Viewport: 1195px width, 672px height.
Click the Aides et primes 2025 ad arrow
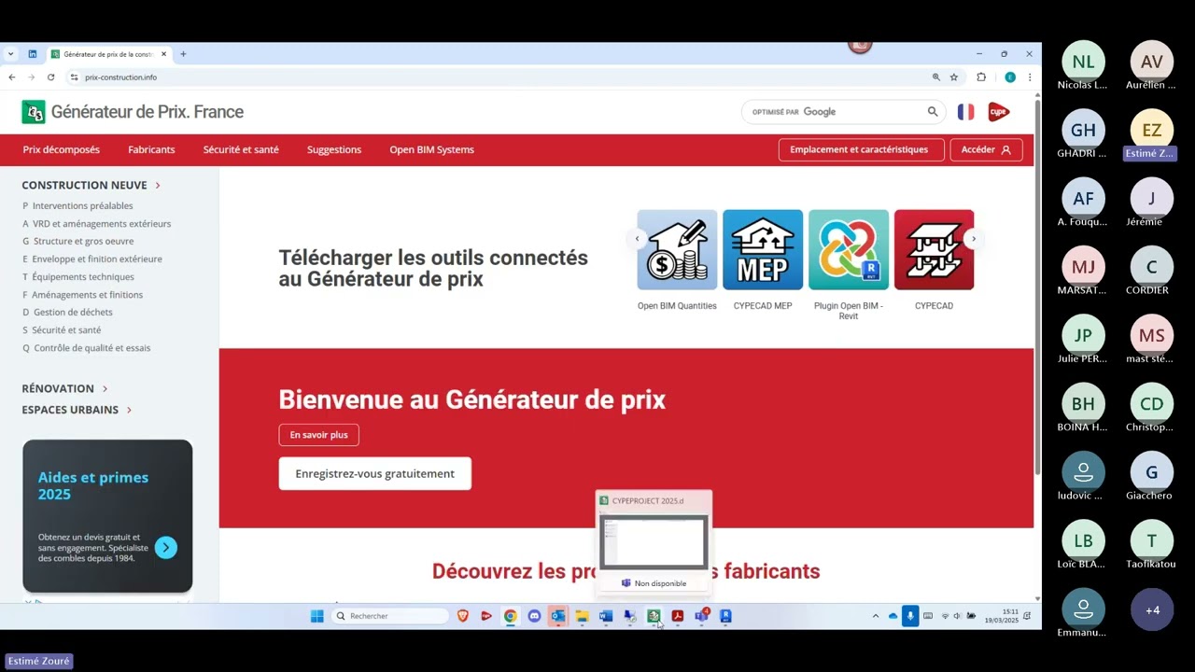pyautogui.click(x=165, y=548)
